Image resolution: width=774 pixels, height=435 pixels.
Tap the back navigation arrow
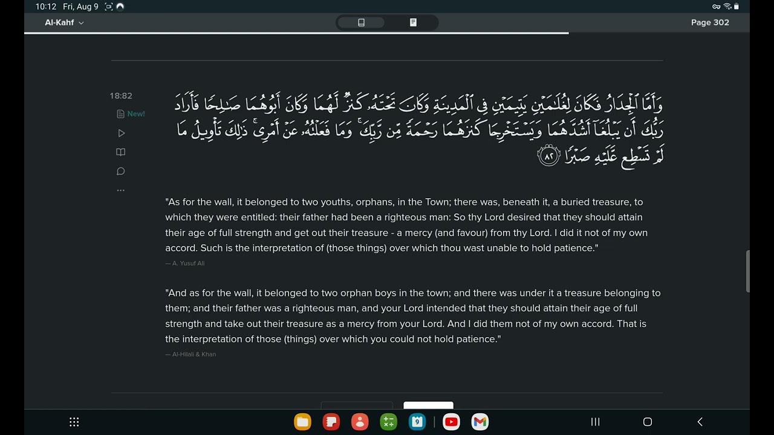click(700, 422)
